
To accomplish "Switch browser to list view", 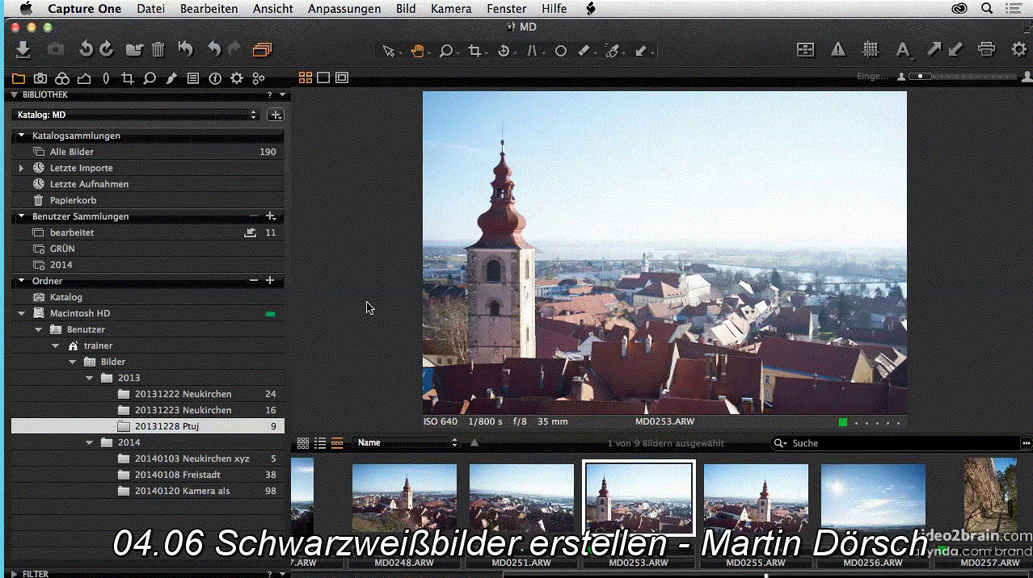I will click(319, 442).
